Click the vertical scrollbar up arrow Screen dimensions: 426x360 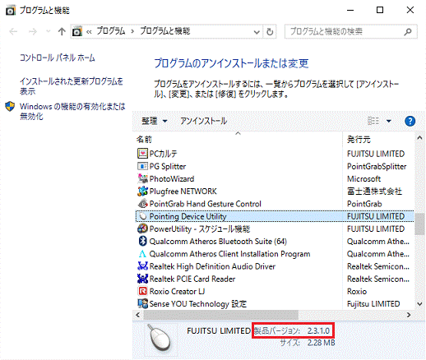click(419, 138)
